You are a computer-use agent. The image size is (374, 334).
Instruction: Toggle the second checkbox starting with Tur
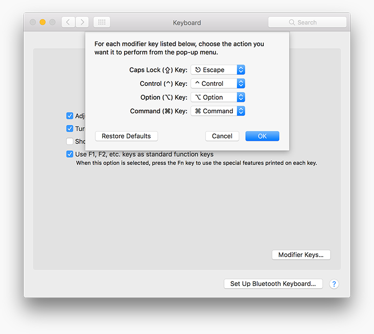point(70,129)
